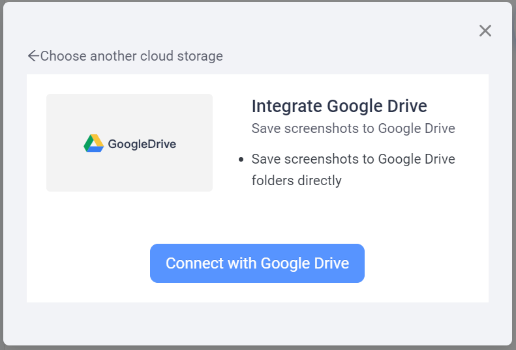Image resolution: width=516 pixels, height=350 pixels.
Task: Click the bullet text about folders directly
Action: (x=353, y=169)
